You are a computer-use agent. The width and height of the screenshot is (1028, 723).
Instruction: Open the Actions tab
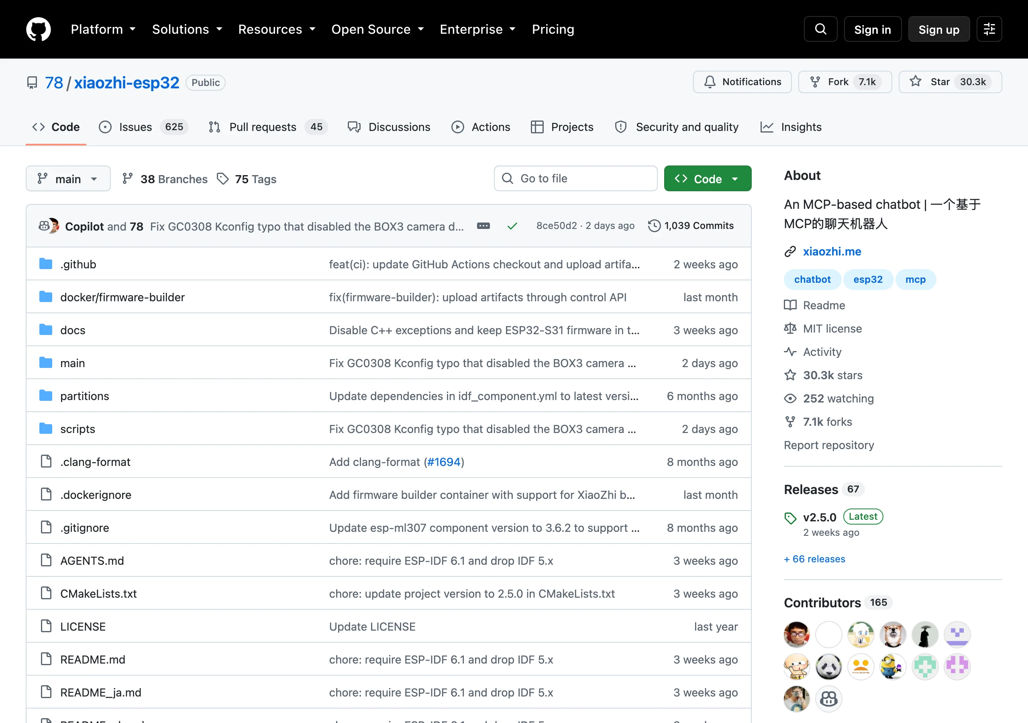point(481,127)
